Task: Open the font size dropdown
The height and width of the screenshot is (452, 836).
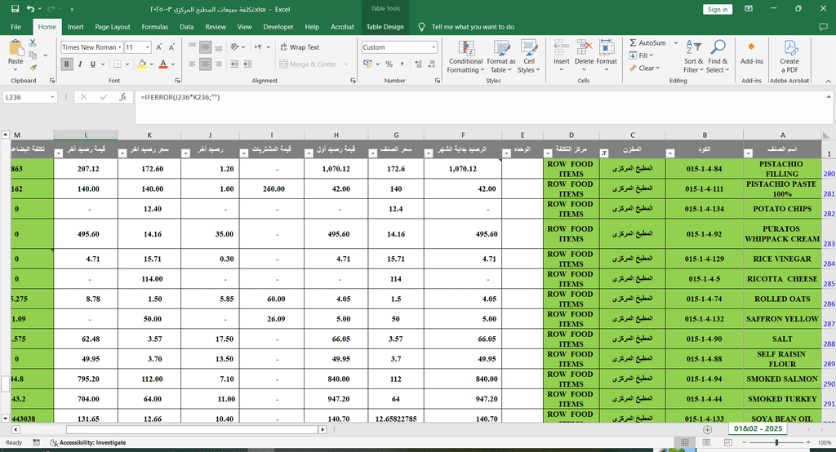Action: 148,47
